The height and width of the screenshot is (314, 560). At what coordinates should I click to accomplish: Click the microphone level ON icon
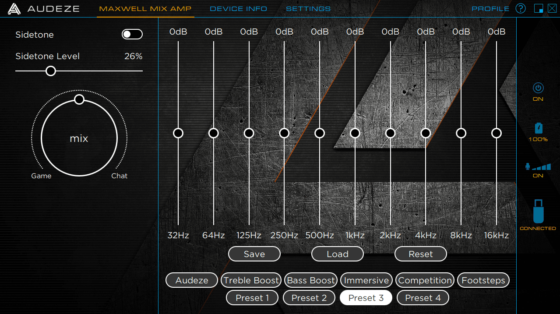(x=538, y=167)
